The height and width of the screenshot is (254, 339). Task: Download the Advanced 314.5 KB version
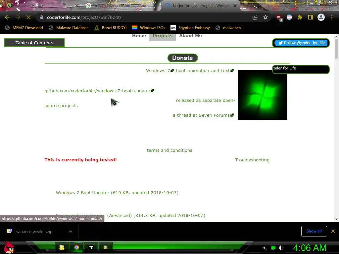[130, 216]
